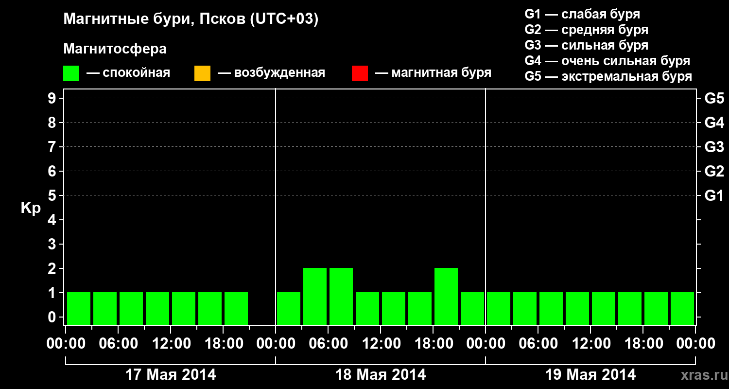
Task: Click the 18:00–21:00 bar on 17 May
Action: tap(236, 308)
